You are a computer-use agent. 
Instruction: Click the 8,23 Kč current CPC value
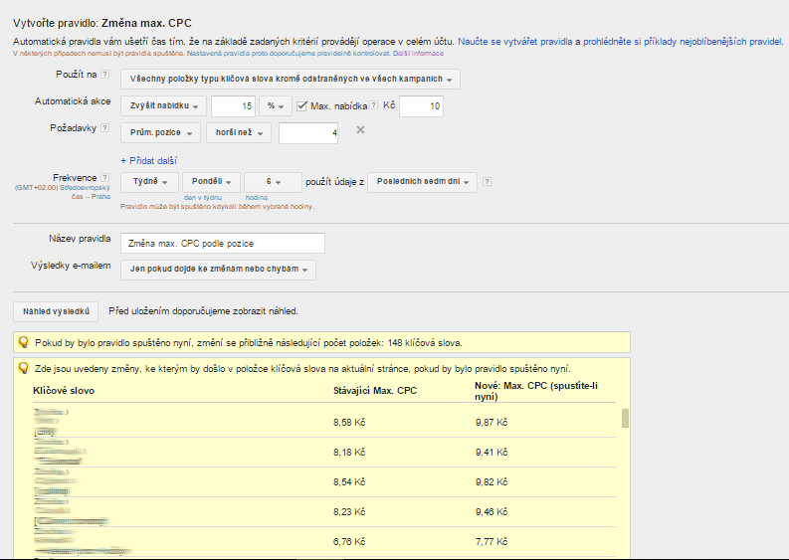click(x=349, y=511)
